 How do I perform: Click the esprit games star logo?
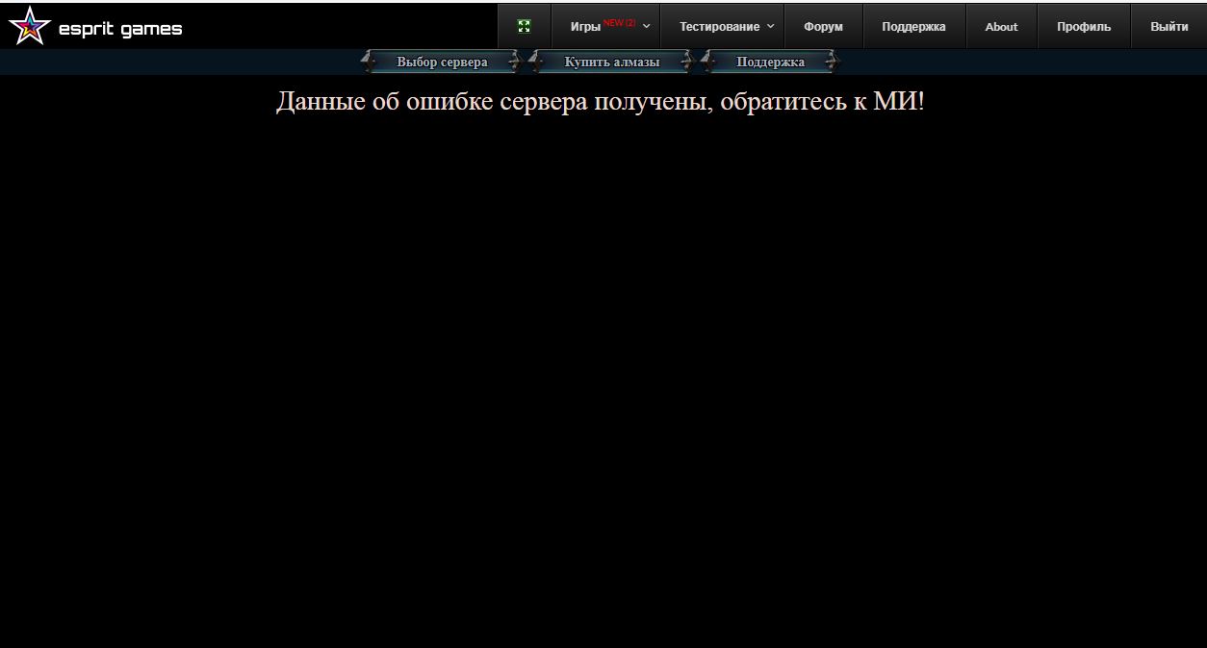point(29,26)
